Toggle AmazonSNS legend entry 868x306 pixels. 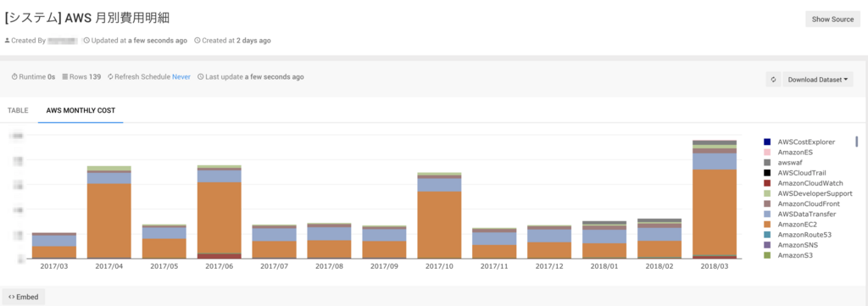pos(791,245)
